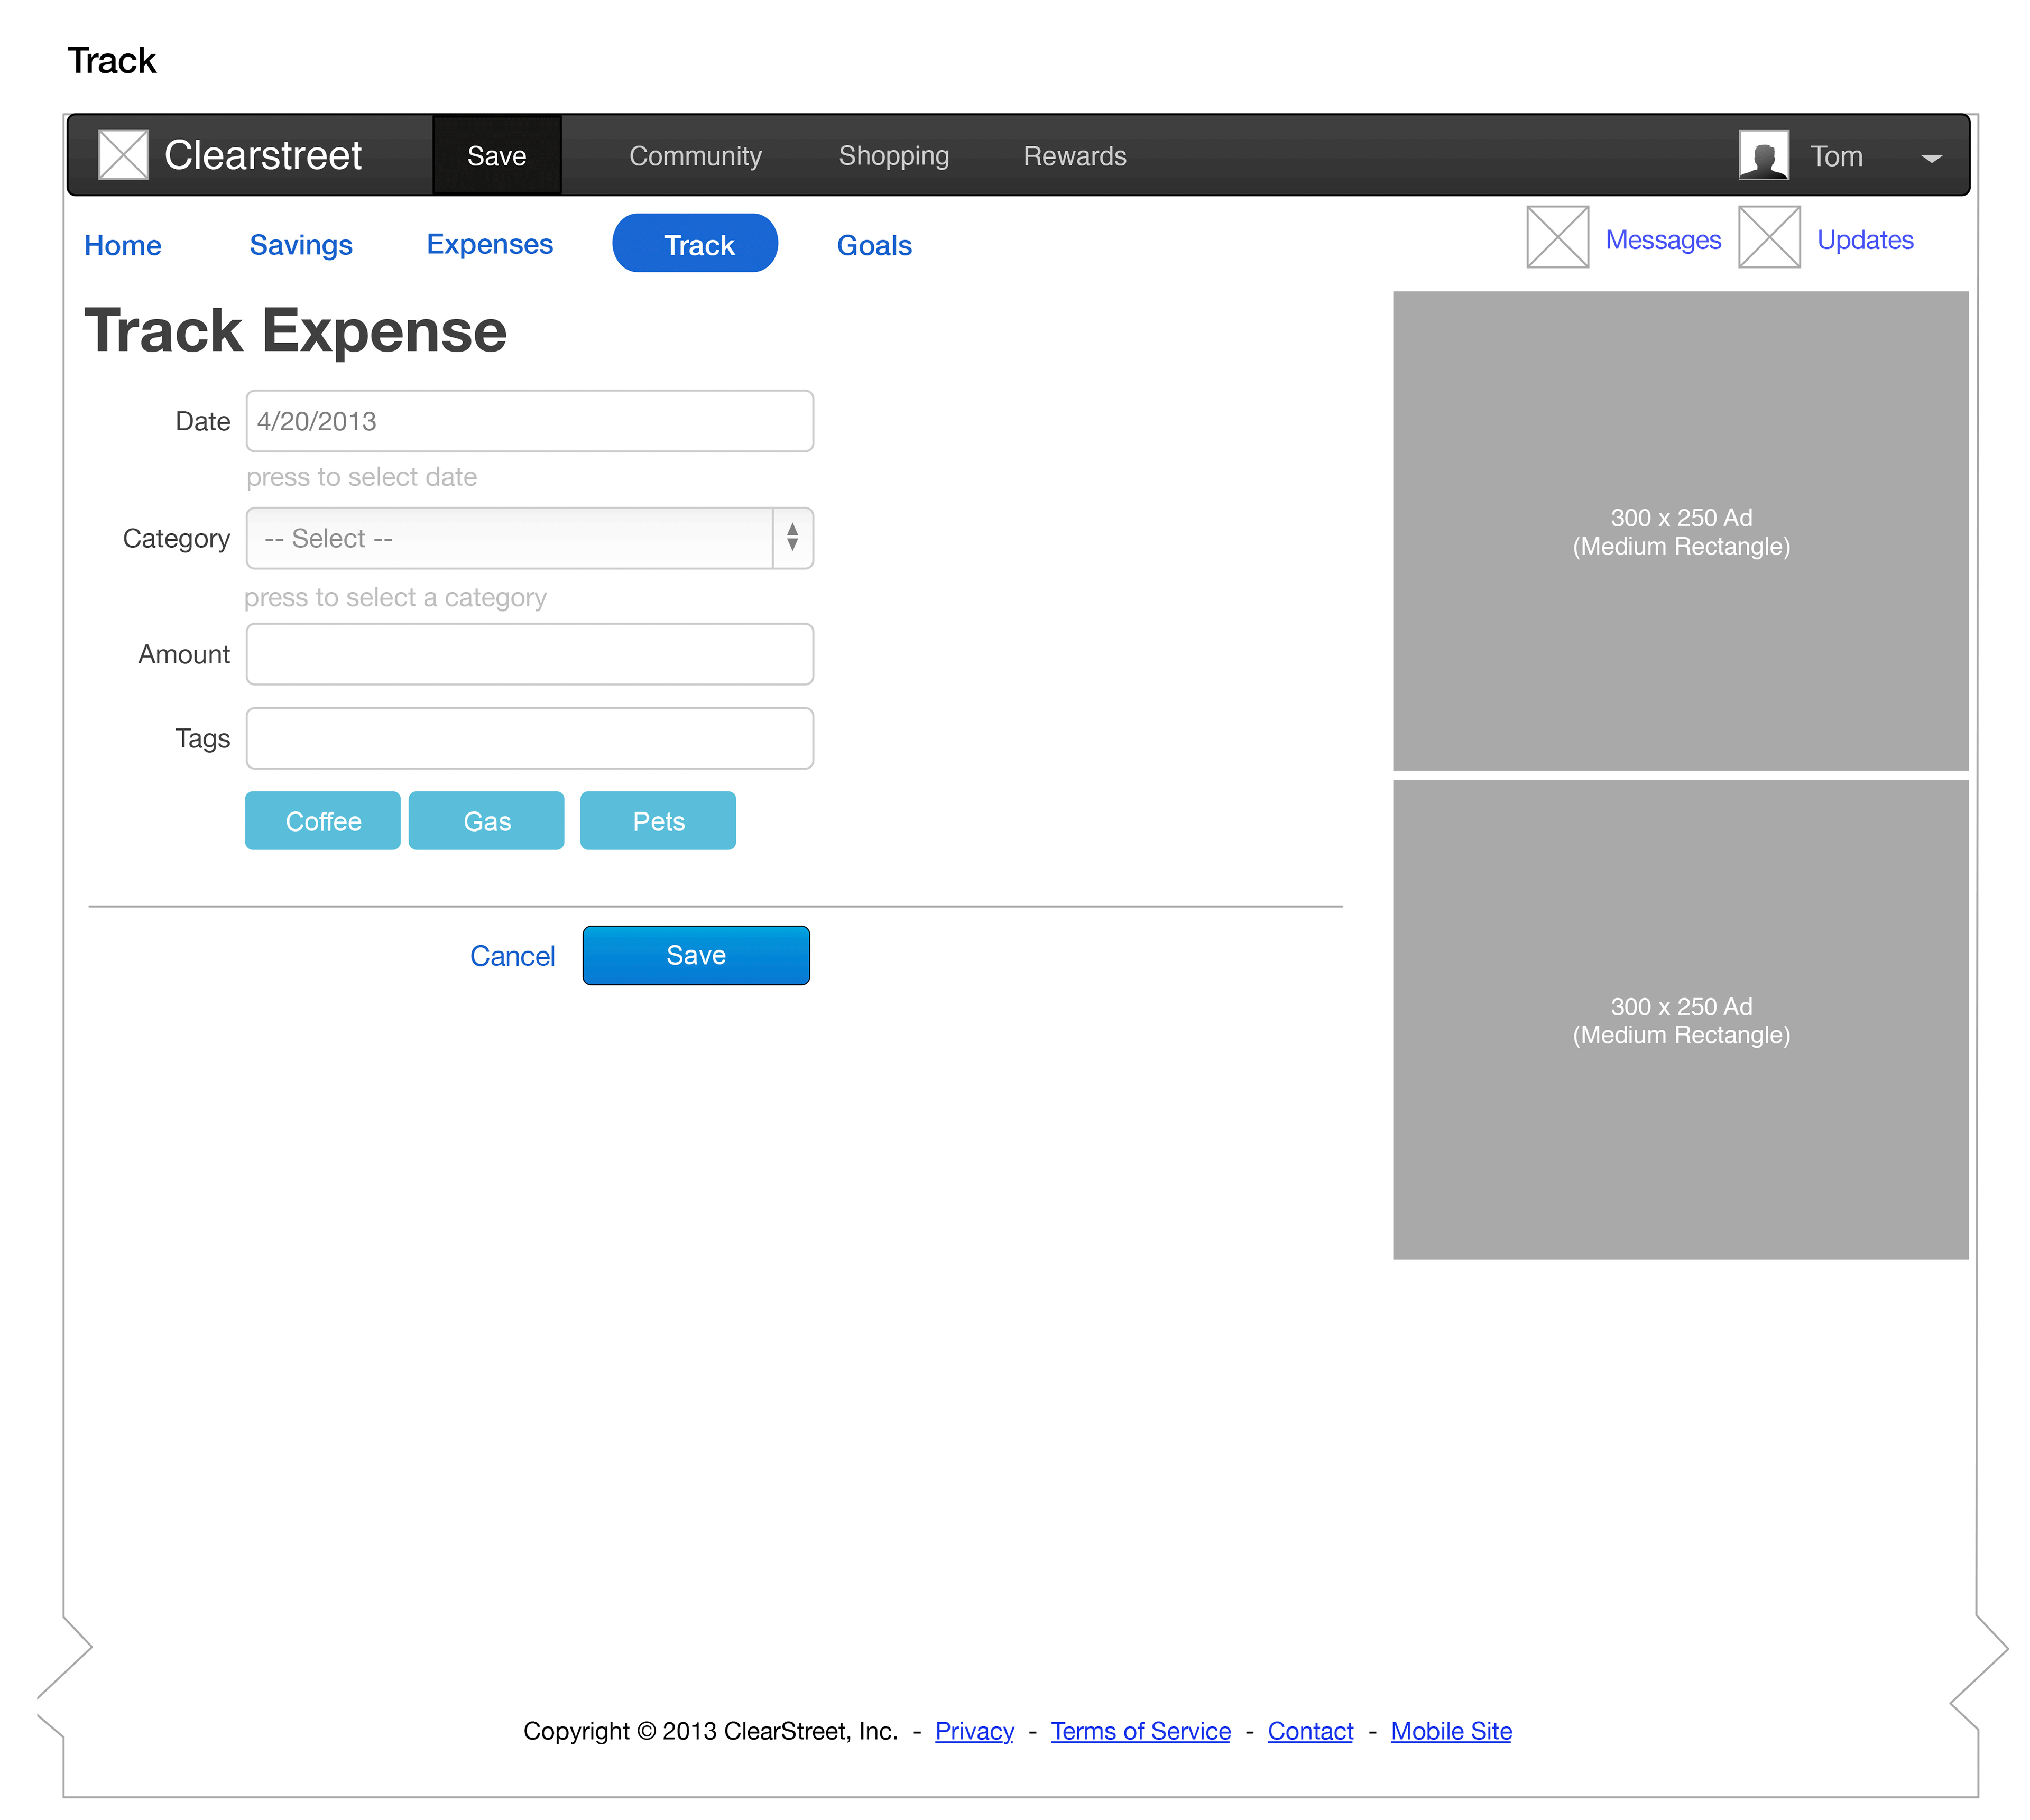Viewport: 2030px width, 1820px height.
Task: Open the Community nav item
Action: click(695, 156)
